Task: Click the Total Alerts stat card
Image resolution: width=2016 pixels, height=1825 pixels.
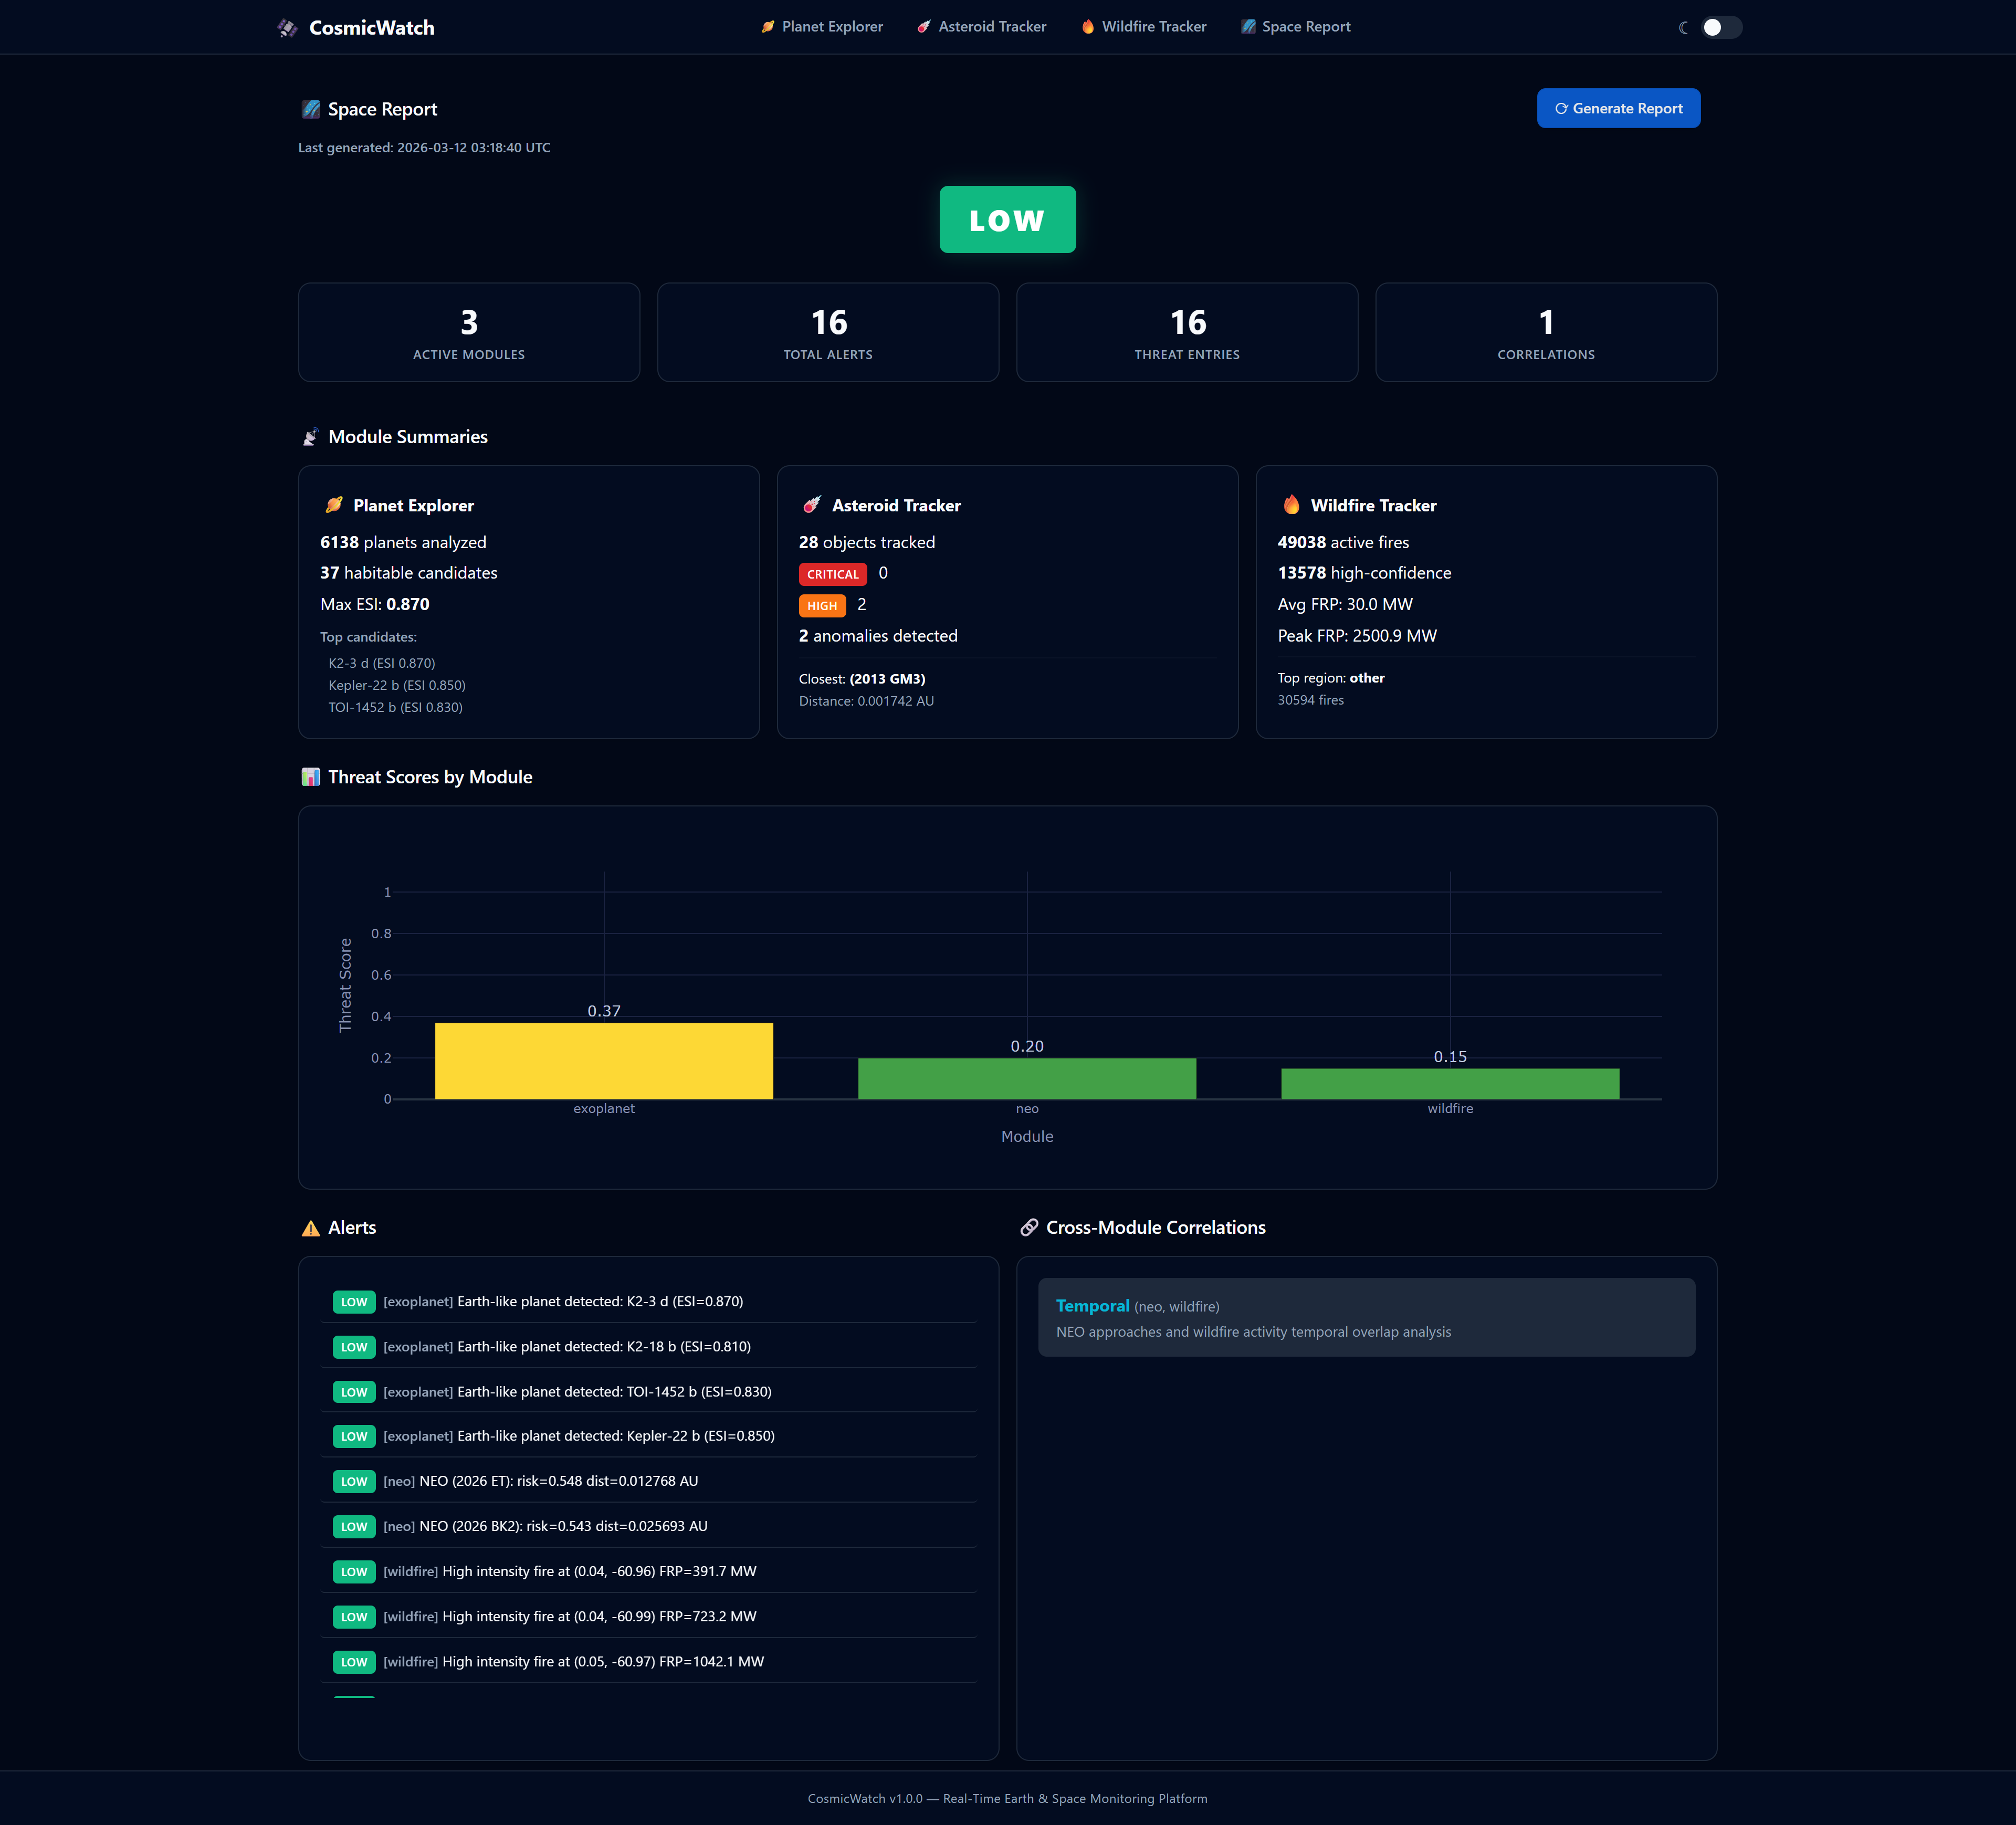Action: click(x=828, y=332)
